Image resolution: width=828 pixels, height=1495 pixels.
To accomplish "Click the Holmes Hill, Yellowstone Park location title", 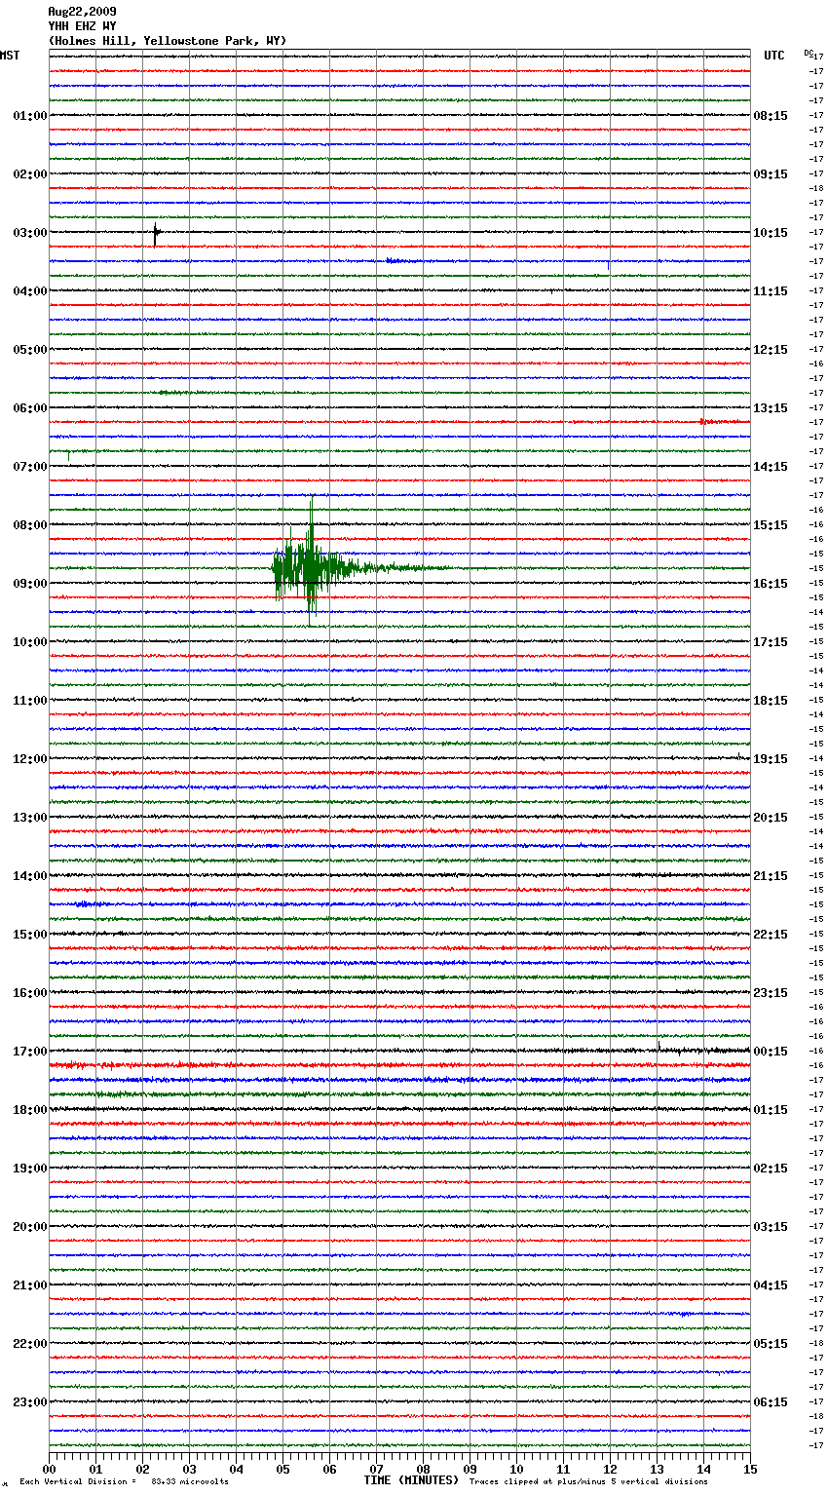I will coord(168,41).
